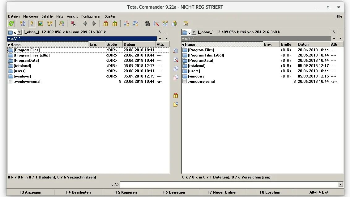Image resolution: width=350 pixels, height=197 pixels.
Task: Select [users] folder in the right panel
Action: coord(262,71)
